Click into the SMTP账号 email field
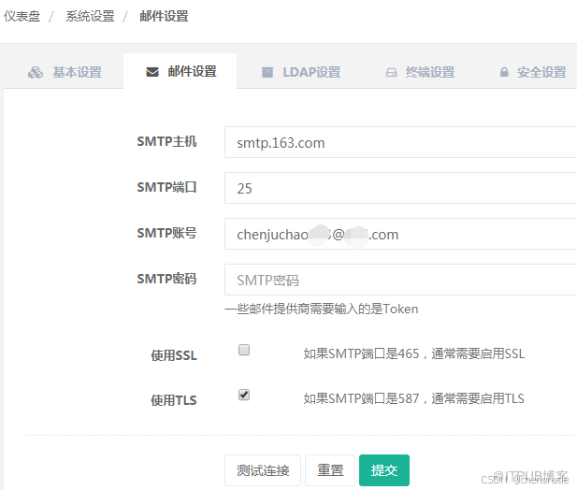The width and height of the screenshot is (577, 490). [401, 234]
